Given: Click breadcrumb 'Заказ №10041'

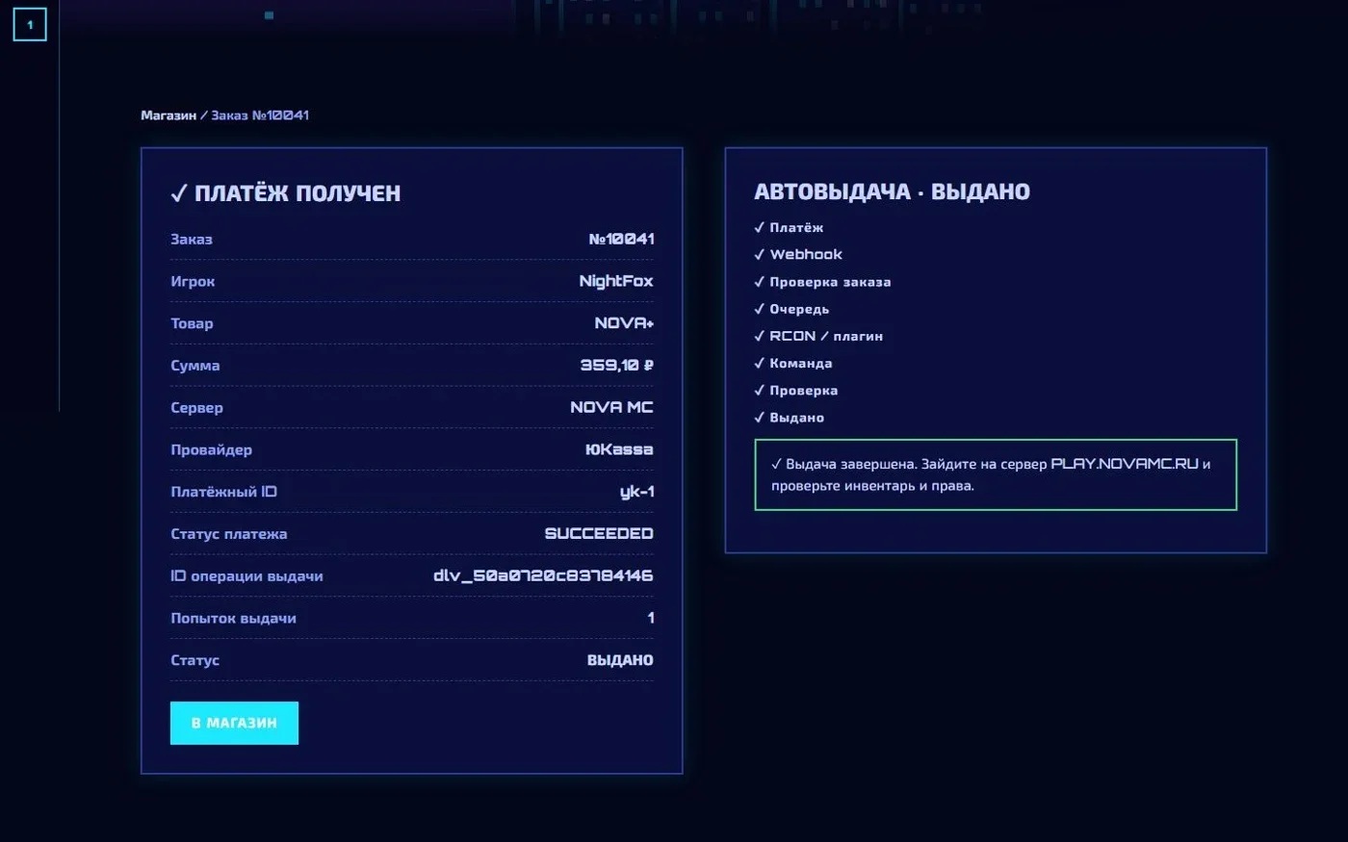Looking at the screenshot, I should 260,115.
